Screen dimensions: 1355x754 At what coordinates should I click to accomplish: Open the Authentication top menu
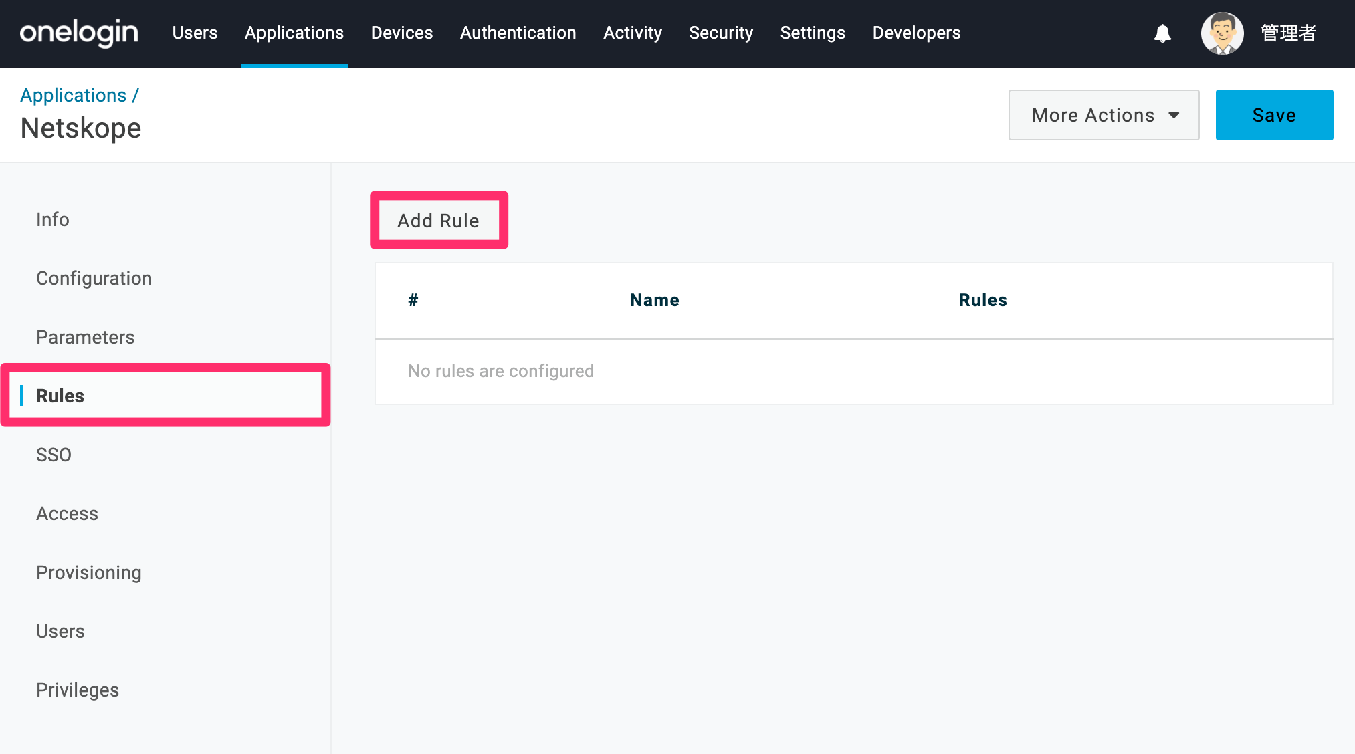point(518,33)
